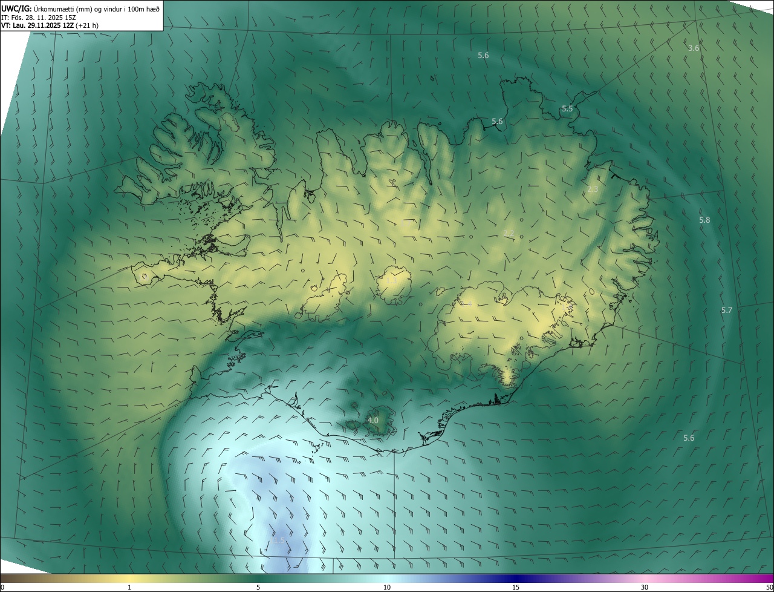Image resolution: width=774 pixels, height=592 pixels.
Task: Click the colour scale tick label 15
Action: 516,587
